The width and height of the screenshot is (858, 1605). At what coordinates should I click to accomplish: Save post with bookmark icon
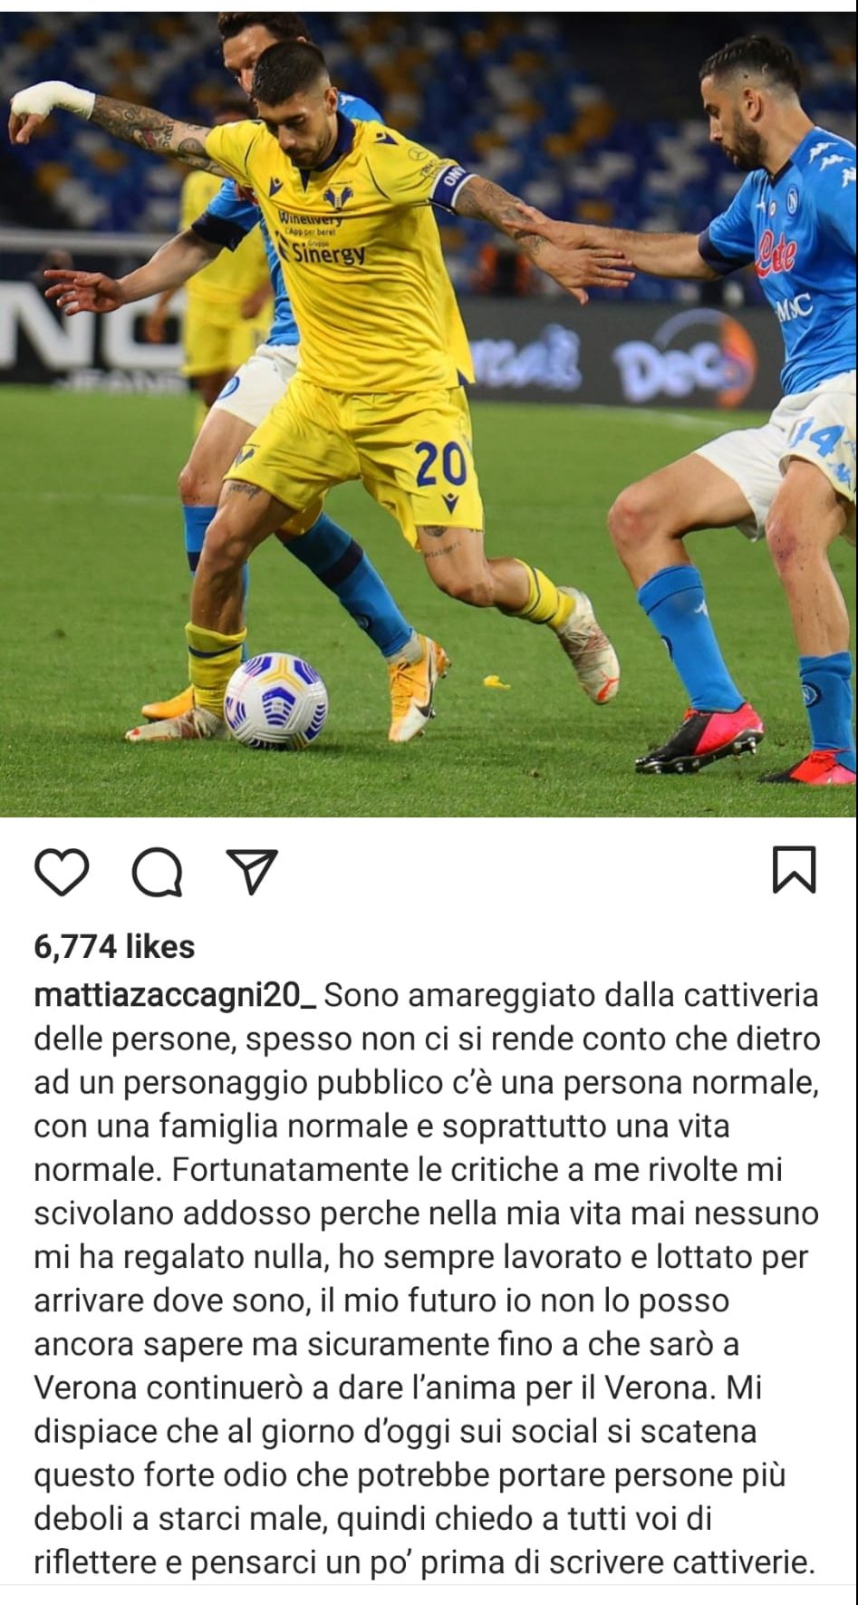tap(794, 870)
